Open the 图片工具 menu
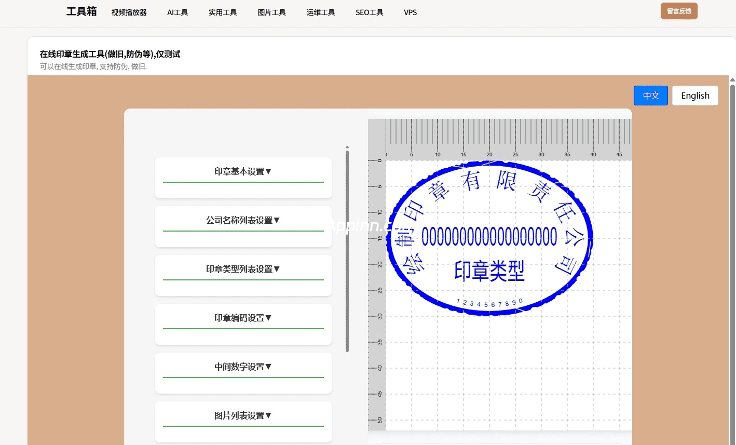 pos(271,12)
